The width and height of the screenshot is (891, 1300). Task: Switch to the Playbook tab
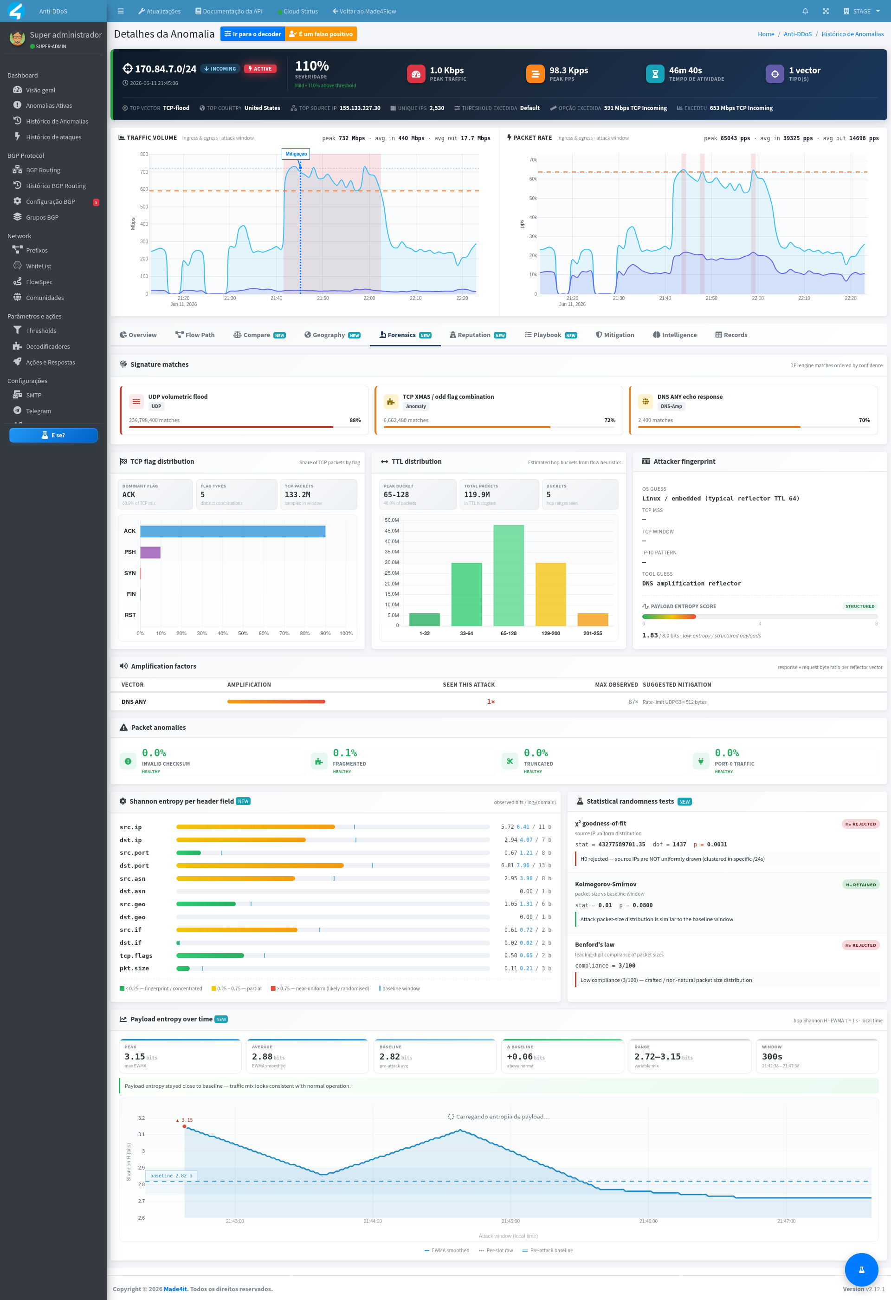pos(550,335)
